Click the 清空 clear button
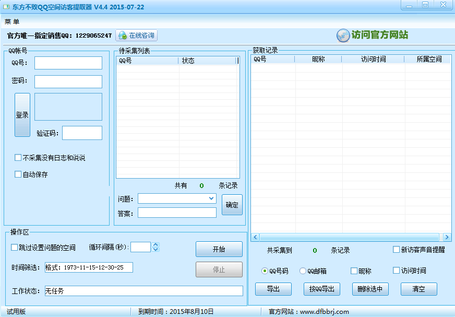The width and height of the screenshot is (455, 317). tap(418, 289)
